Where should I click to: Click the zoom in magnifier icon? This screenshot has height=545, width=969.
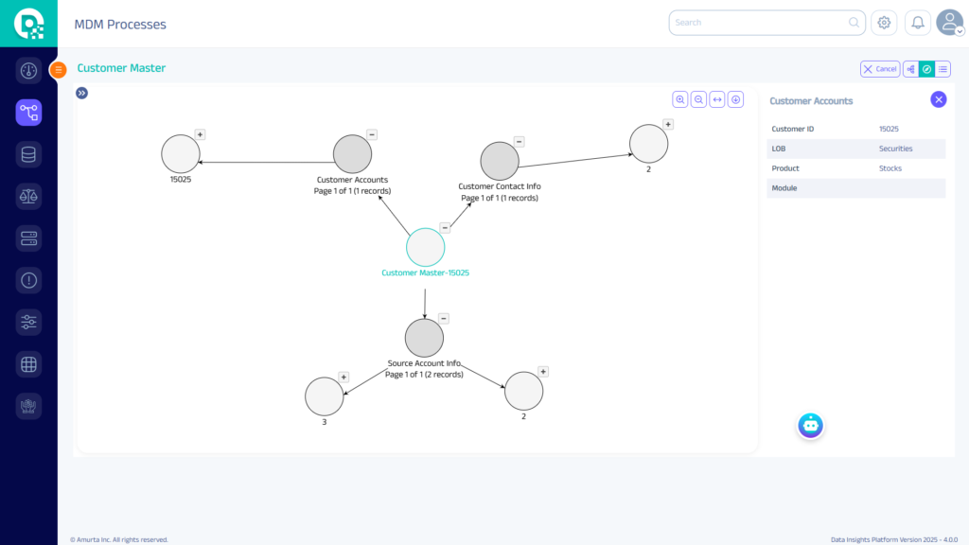[x=680, y=99]
